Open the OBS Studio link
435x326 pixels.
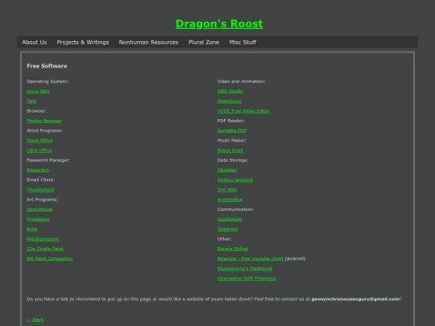tap(230, 91)
